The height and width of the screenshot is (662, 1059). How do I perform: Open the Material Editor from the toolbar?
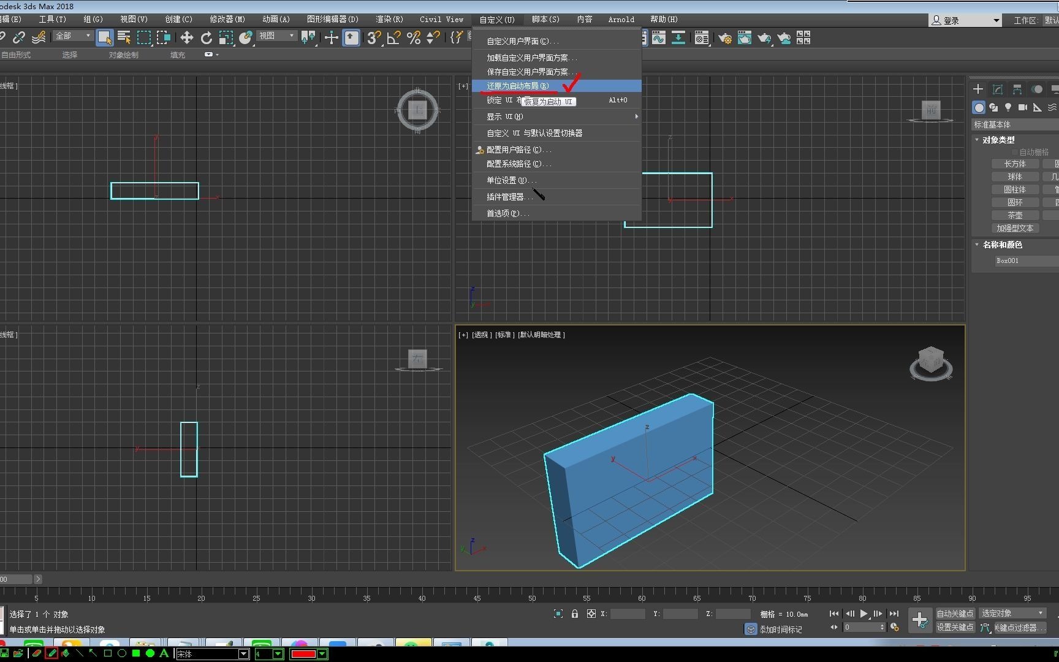(702, 38)
